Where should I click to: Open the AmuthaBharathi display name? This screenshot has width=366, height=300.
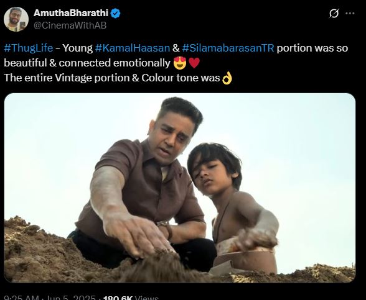[x=71, y=13]
